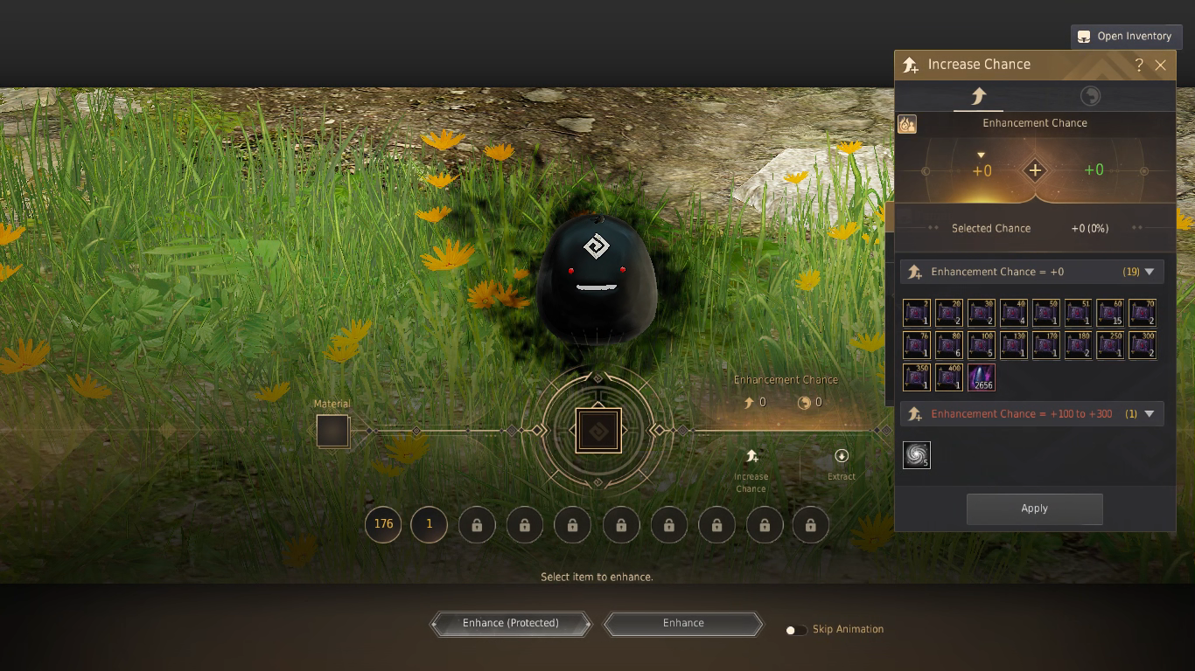Switch to the second tab with the swirl icon
Image resolution: width=1195 pixels, height=671 pixels.
pos(1090,96)
